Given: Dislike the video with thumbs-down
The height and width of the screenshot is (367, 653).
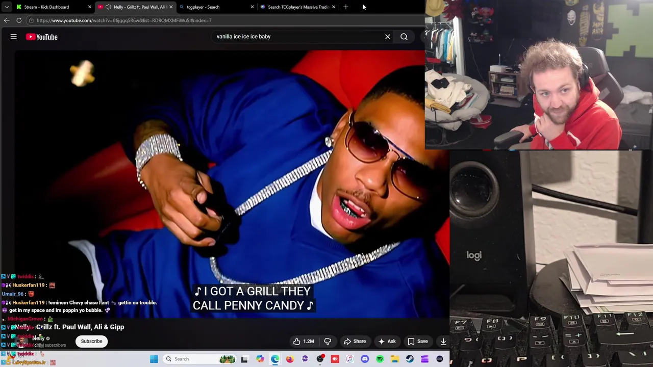Looking at the screenshot, I should pos(328,342).
